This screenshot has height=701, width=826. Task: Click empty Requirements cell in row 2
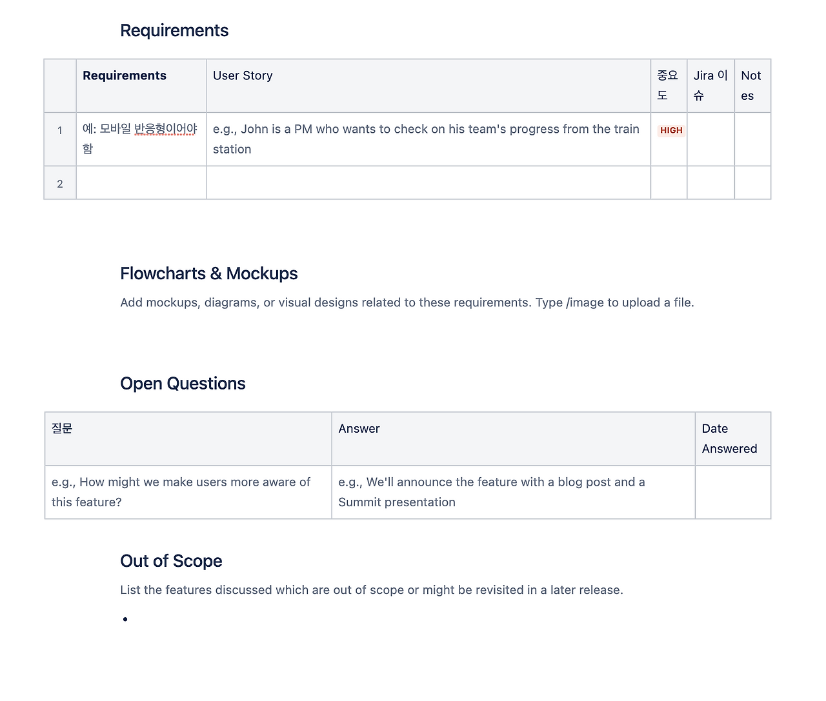141,183
